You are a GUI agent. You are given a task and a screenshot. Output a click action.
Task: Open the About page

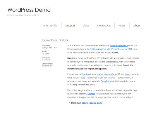pos(137,26)
